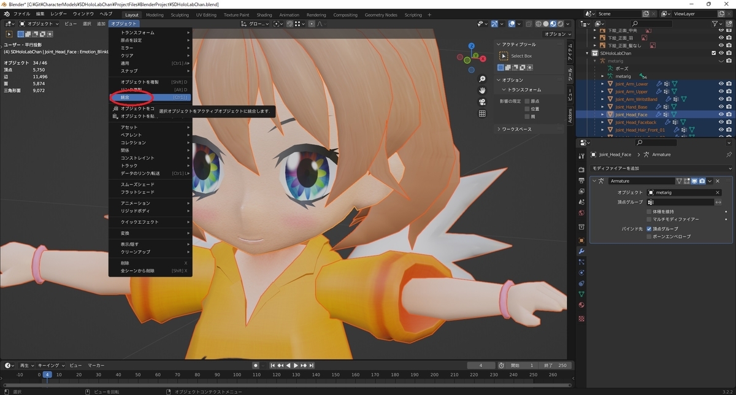Open the Particles properties tab icon
The width and height of the screenshot is (736, 395).
(581, 262)
